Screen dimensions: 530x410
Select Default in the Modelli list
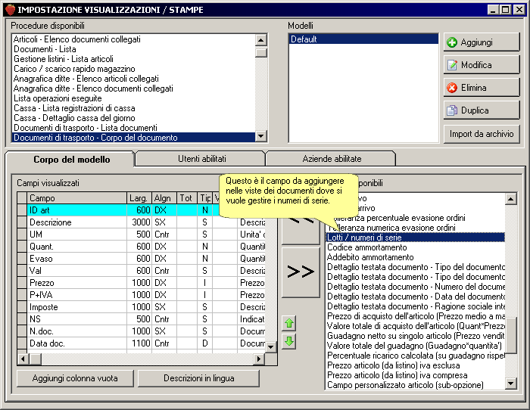(x=363, y=39)
